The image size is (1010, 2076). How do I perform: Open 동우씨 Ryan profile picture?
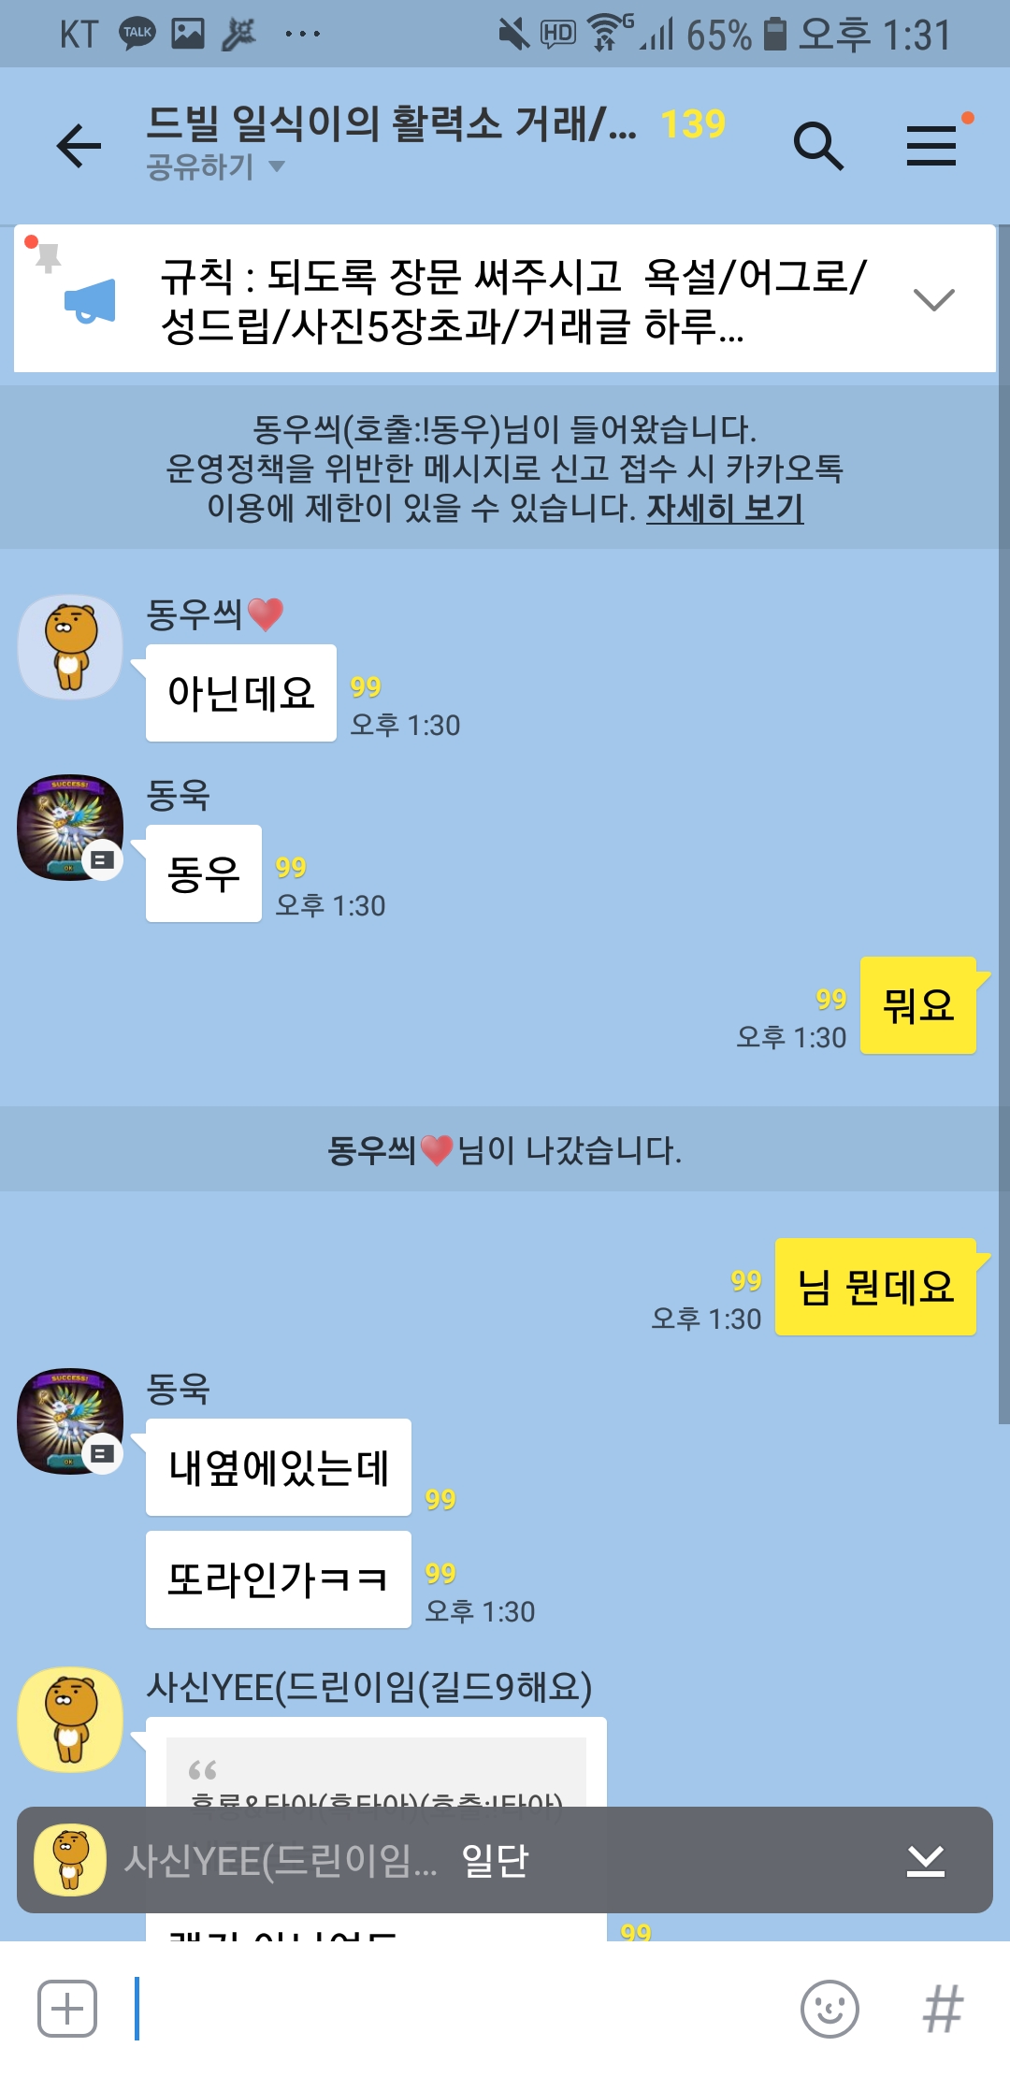click(x=71, y=647)
